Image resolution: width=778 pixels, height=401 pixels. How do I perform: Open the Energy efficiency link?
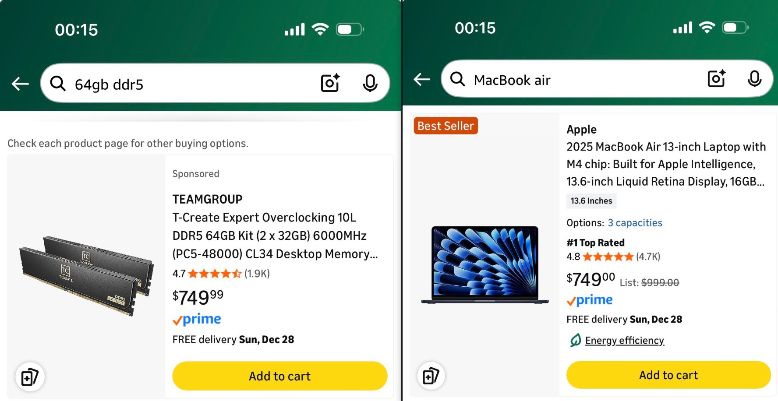(x=624, y=341)
